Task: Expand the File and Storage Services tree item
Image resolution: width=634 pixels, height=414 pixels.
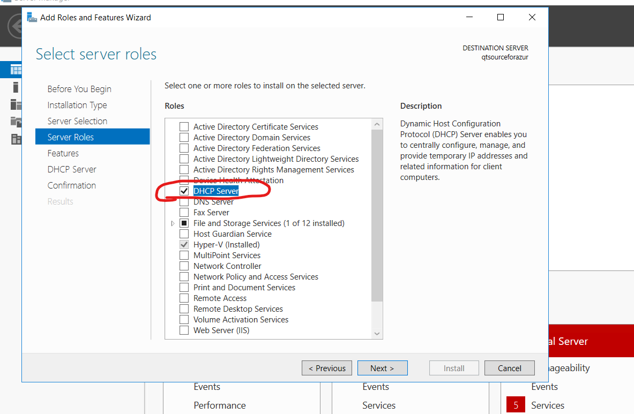Action: [x=173, y=223]
